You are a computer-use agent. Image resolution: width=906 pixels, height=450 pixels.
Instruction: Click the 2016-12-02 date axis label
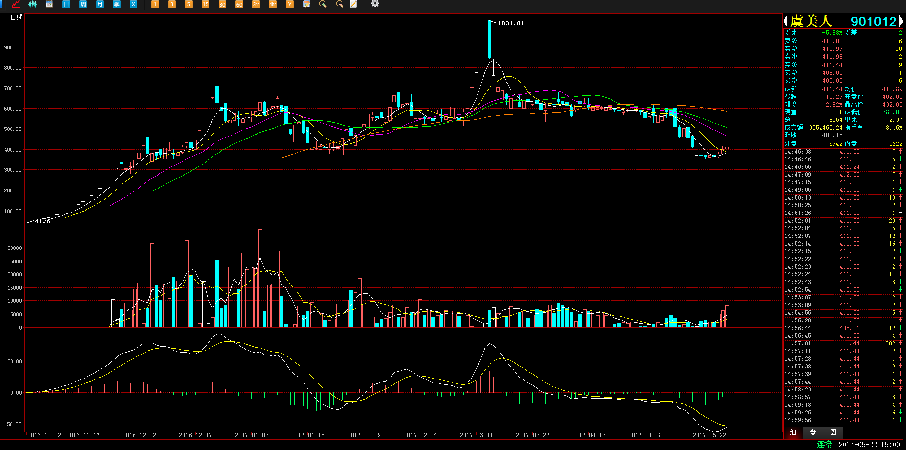pyautogui.click(x=139, y=435)
